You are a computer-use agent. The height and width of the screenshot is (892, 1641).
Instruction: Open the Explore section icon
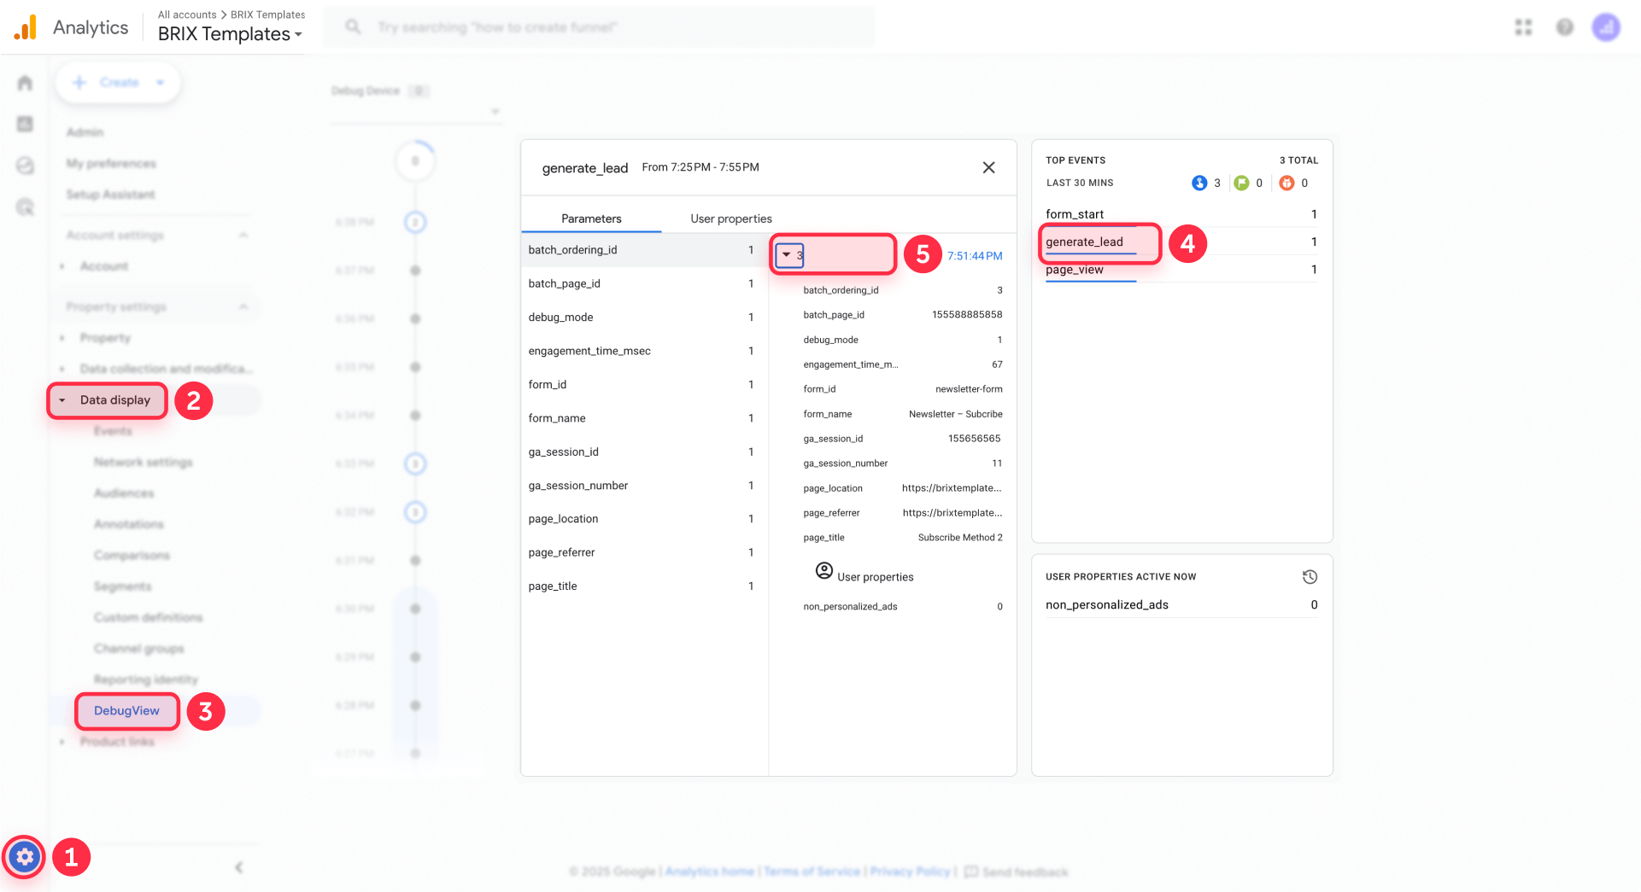[x=24, y=166]
